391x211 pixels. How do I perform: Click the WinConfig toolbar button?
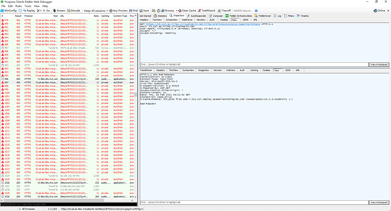(8, 11)
